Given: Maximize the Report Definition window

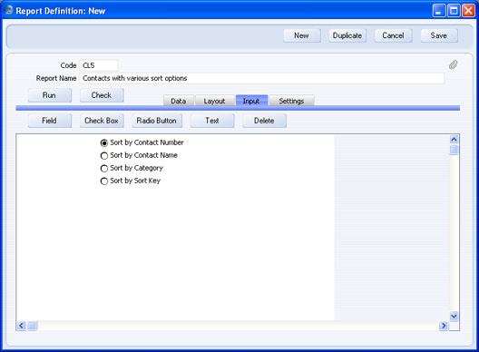Looking at the screenshot, I should (454, 11).
